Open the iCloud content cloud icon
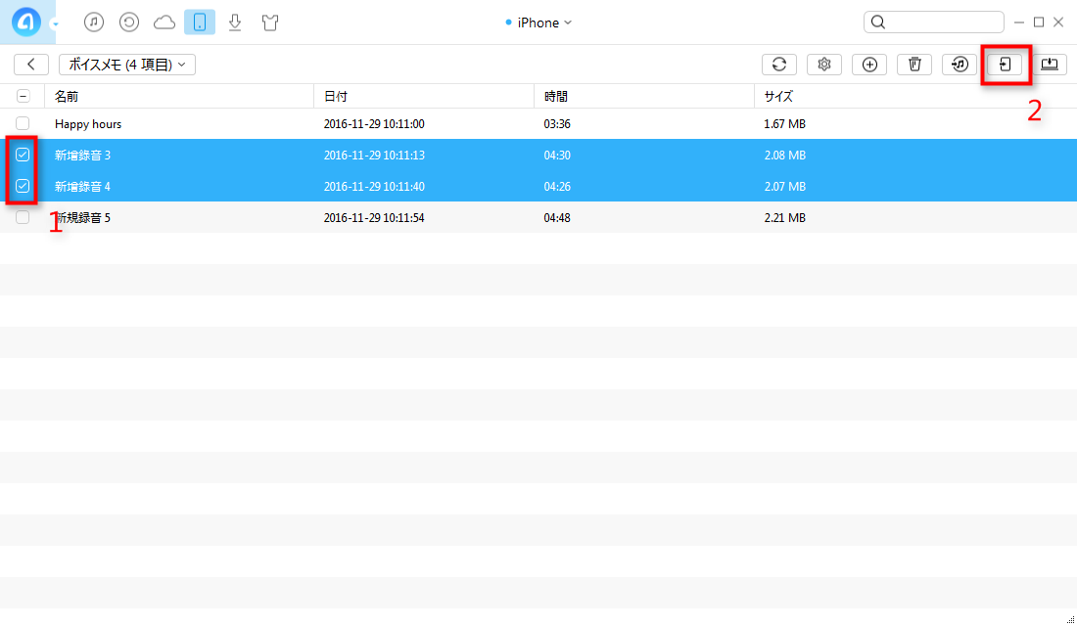 [164, 22]
